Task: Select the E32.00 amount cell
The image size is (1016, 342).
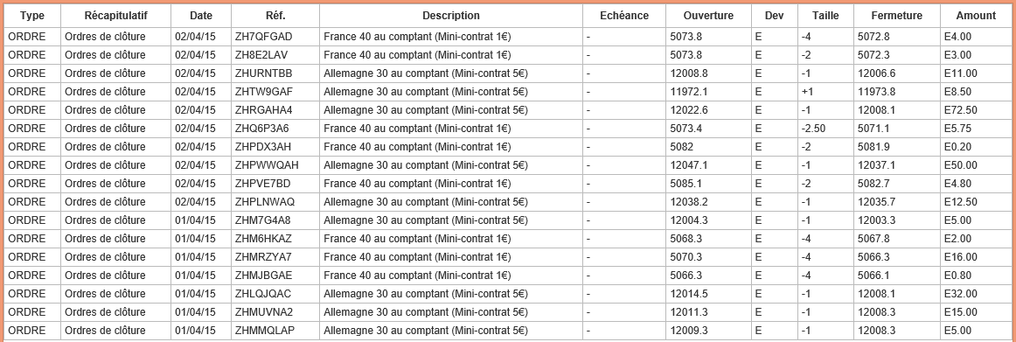Action: tap(976, 293)
